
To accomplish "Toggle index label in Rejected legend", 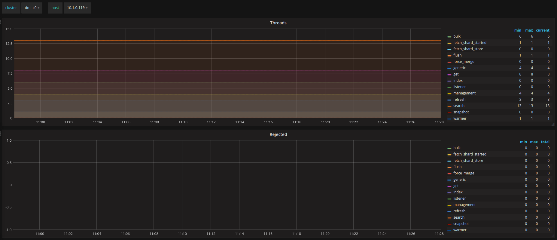I will pyautogui.click(x=458, y=192).
